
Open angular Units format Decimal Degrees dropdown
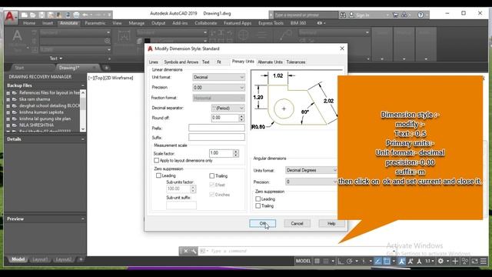click(311, 170)
